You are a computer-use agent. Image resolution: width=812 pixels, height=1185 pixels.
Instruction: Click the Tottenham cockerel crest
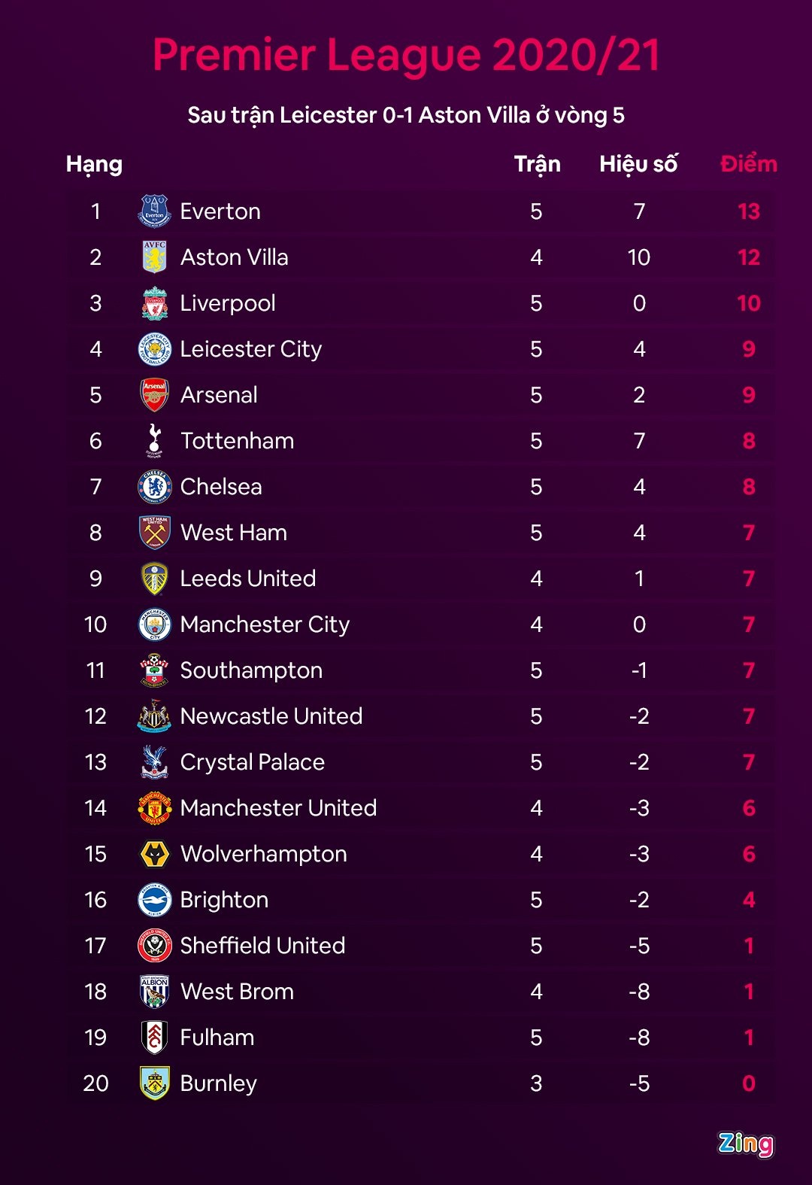point(154,441)
